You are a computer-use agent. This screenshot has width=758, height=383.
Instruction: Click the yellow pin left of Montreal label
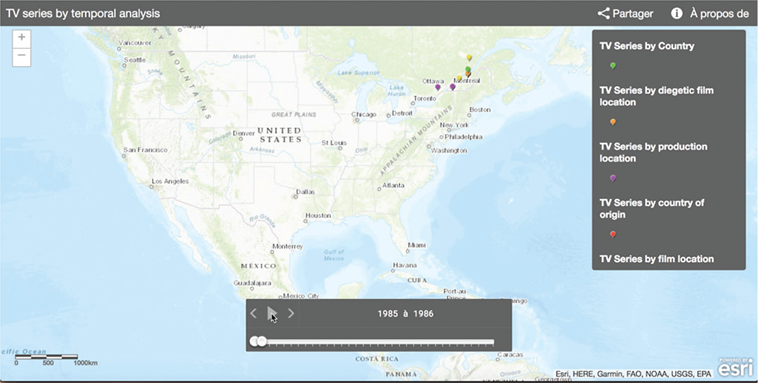click(459, 79)
